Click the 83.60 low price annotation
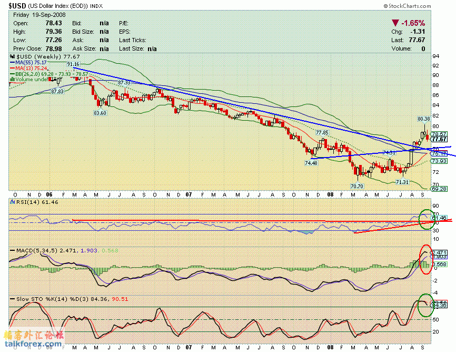 coord(100,113)
